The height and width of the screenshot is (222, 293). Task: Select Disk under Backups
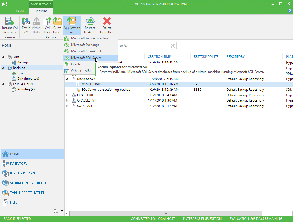[20, 73]
